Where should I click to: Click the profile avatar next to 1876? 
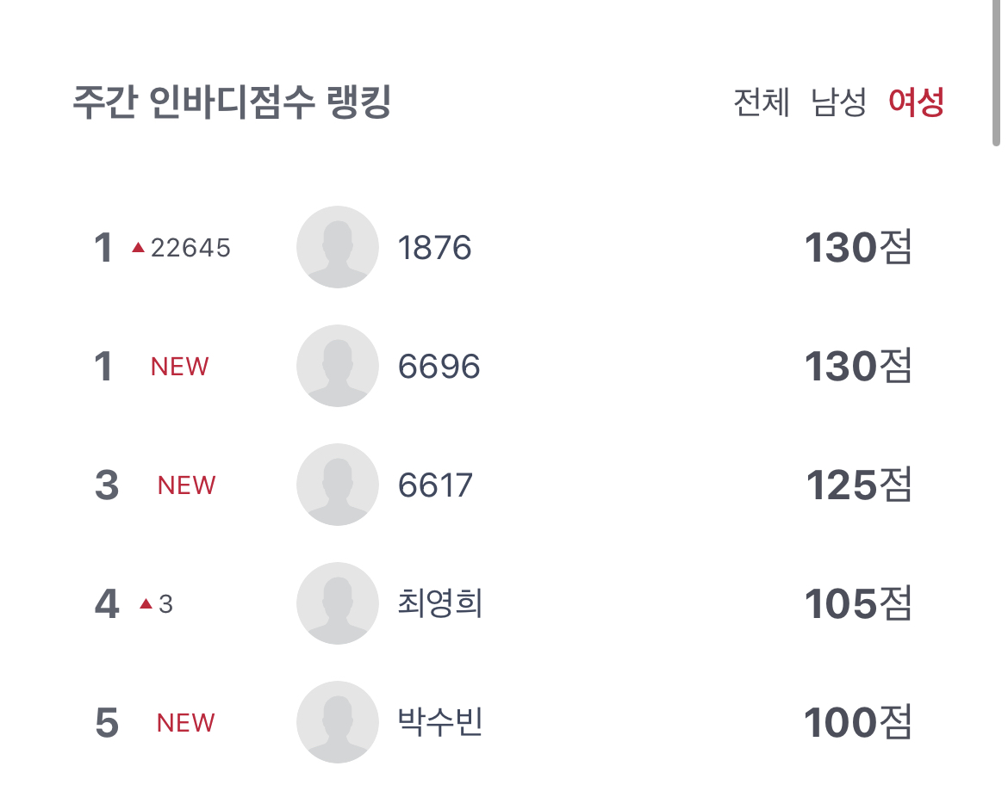[337, 247]
